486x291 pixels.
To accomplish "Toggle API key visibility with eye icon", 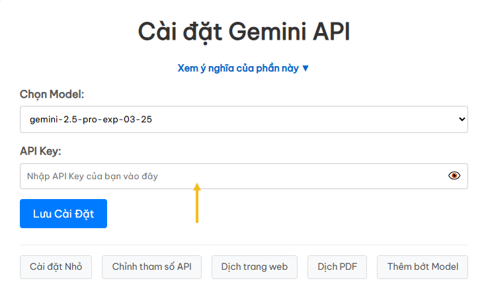I will (454, 176).
